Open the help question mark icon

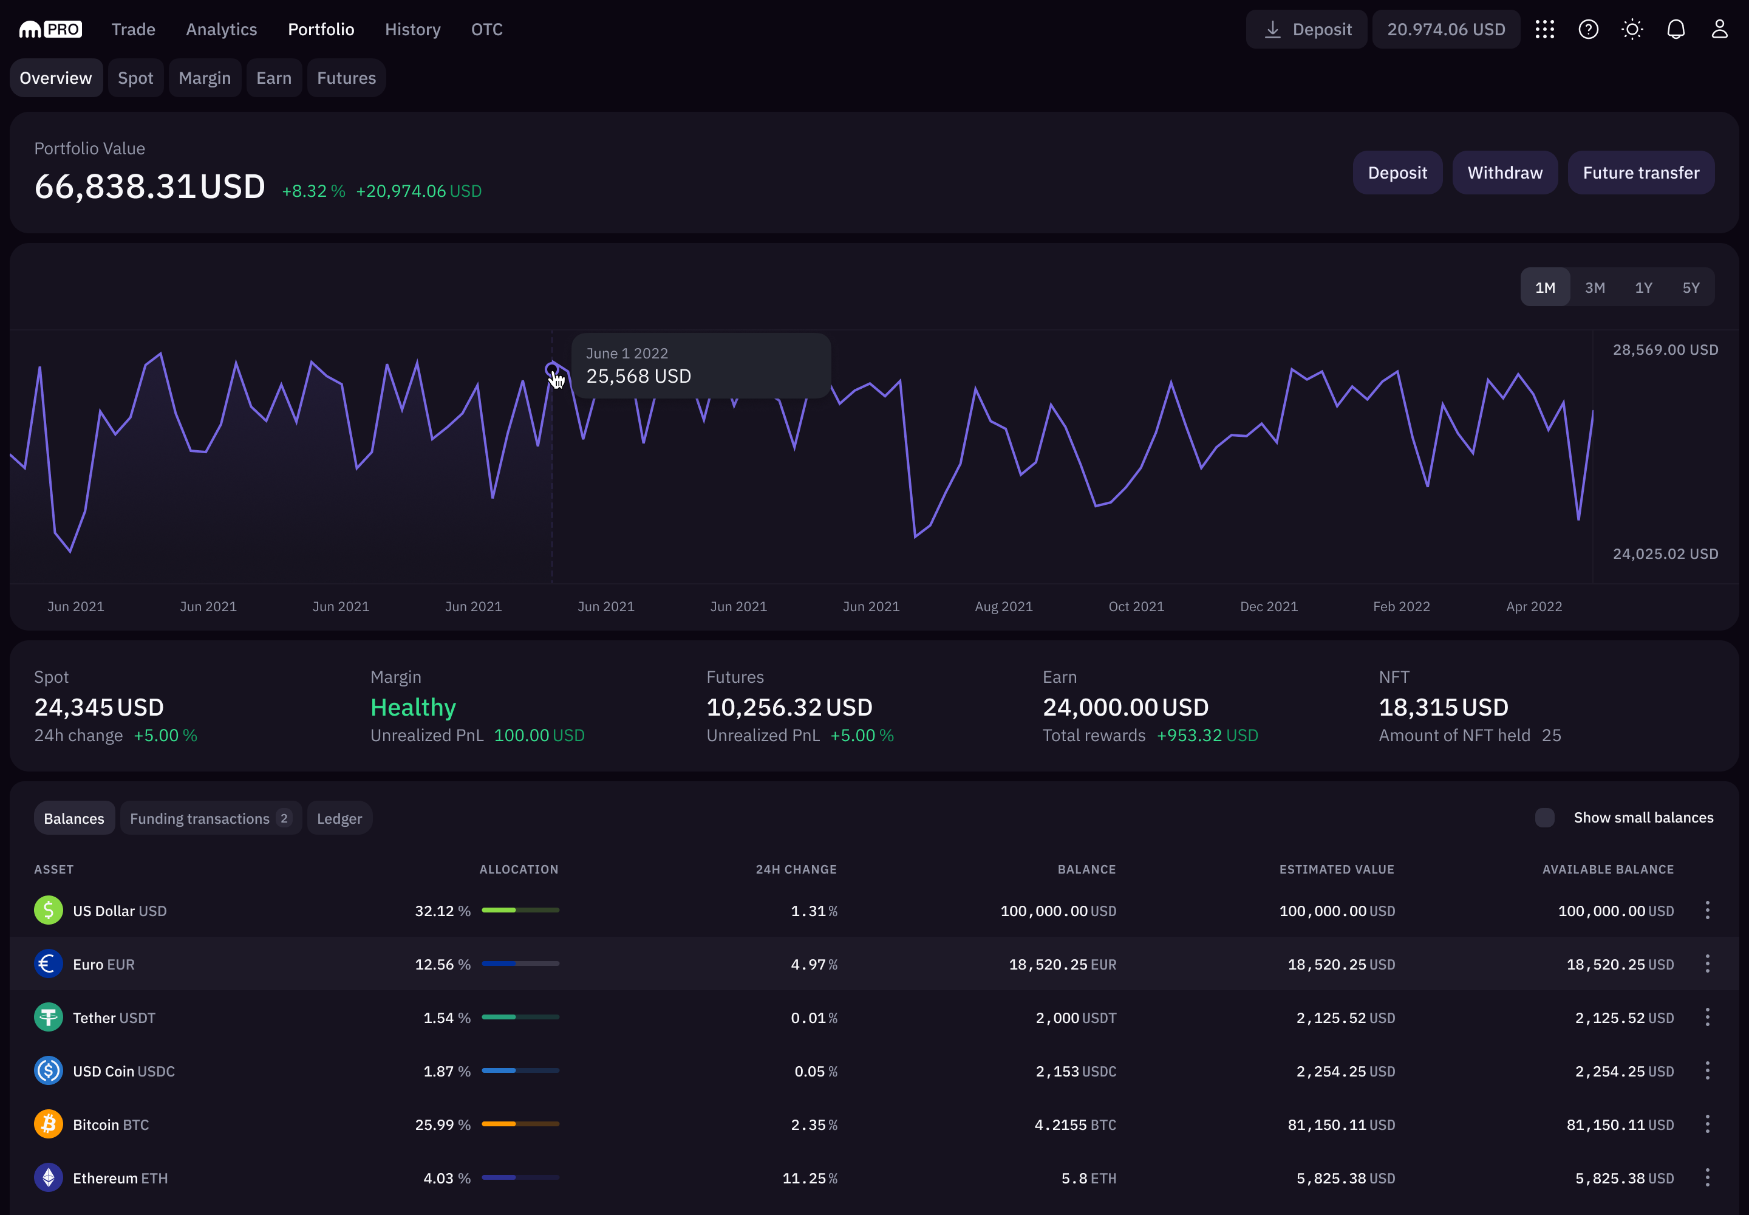point(1589,30)
